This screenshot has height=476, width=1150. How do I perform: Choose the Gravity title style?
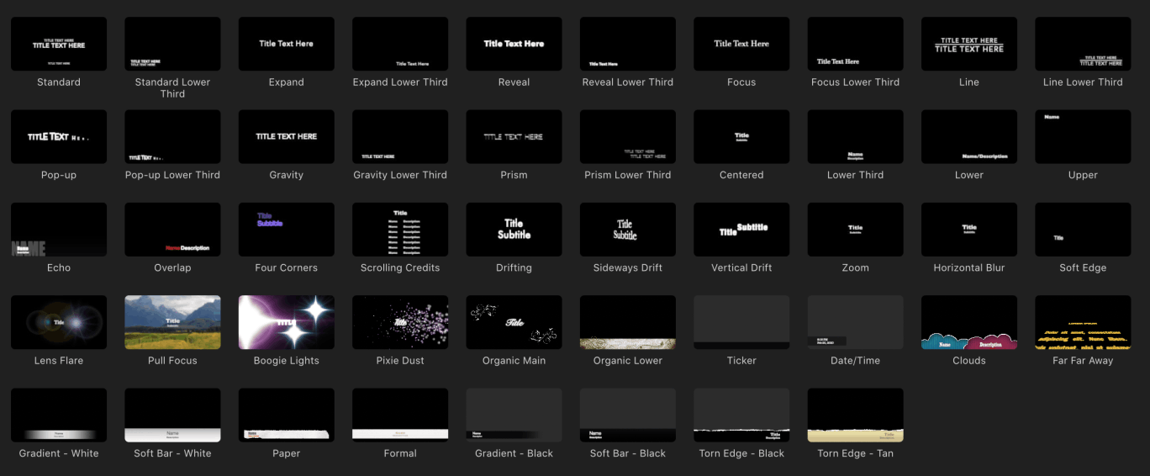point(287,136)
